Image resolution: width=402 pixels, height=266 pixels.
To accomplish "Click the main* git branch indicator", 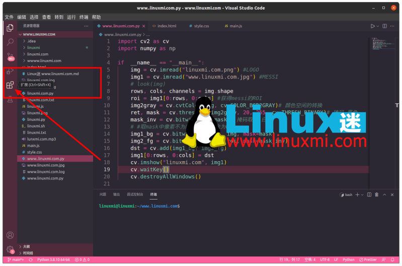I will pos(16,260).
